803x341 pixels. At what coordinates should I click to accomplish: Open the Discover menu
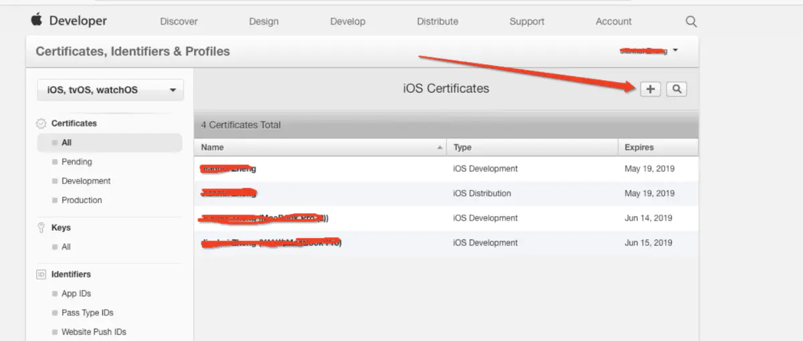point(179,21)
